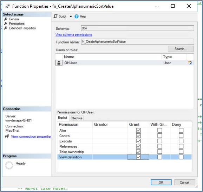Click the Function name field

pyautogui.click(x=137, y=42)
